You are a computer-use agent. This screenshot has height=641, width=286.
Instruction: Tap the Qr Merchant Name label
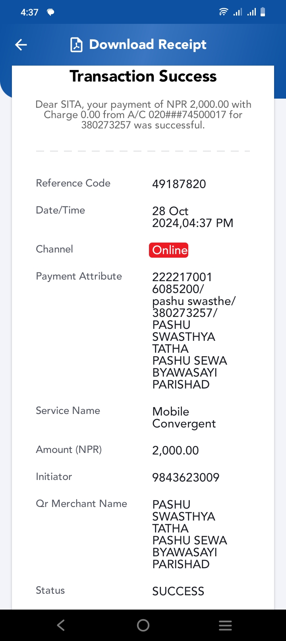pos(81,503)
